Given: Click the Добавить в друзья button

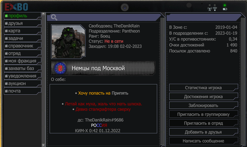Looking at the screenshot, I should click(x=204, y=132).
